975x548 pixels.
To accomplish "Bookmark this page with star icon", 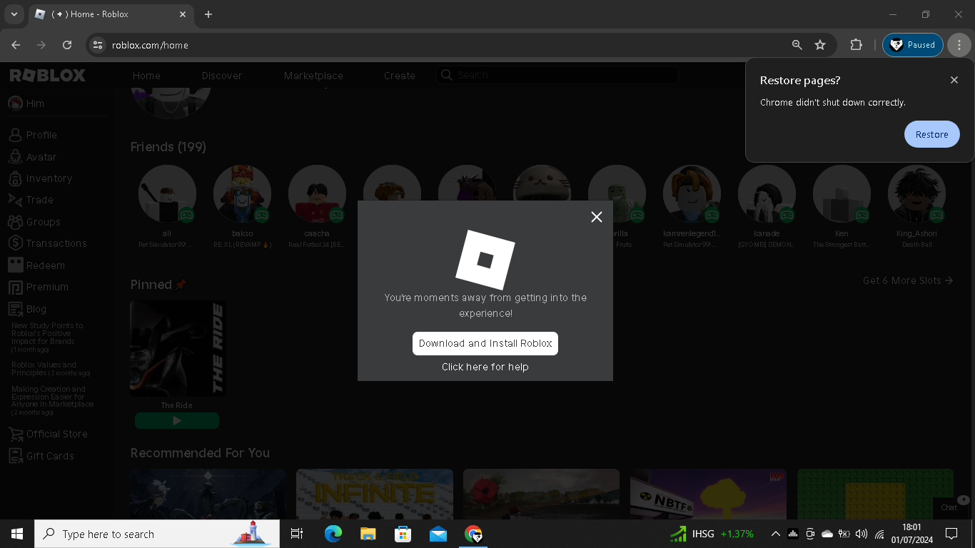I will 820,45.
